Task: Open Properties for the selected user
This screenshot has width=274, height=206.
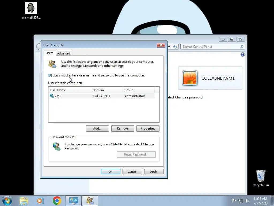Action: coord(148,128)
